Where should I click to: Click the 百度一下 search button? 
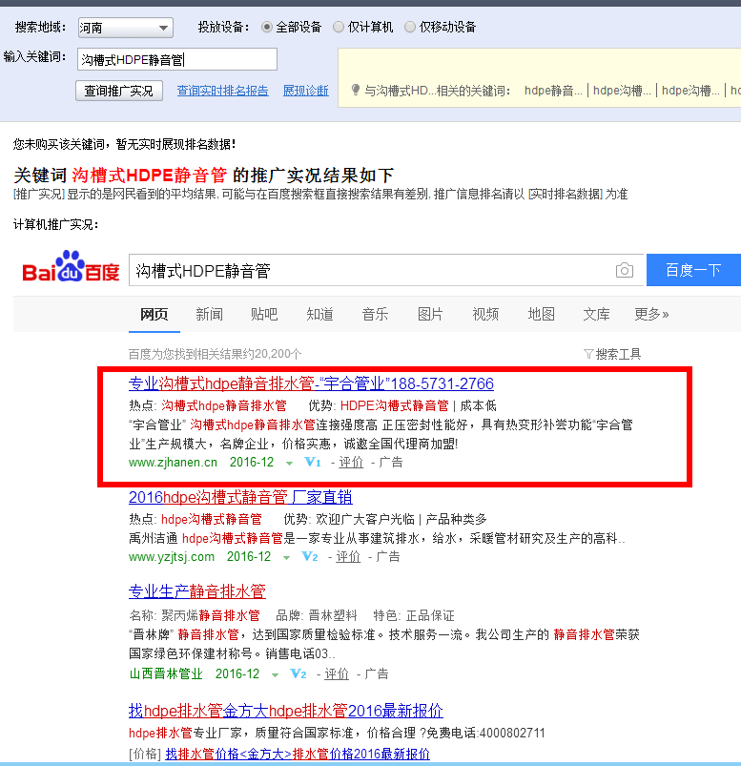point(693,270)
